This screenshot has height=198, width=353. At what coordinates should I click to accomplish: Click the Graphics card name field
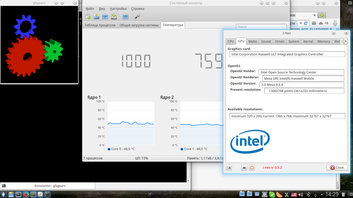click(287, 54)
